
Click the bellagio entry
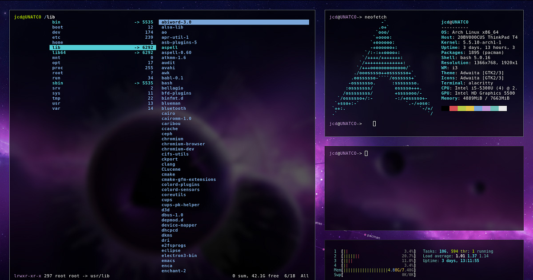[172, 88]
